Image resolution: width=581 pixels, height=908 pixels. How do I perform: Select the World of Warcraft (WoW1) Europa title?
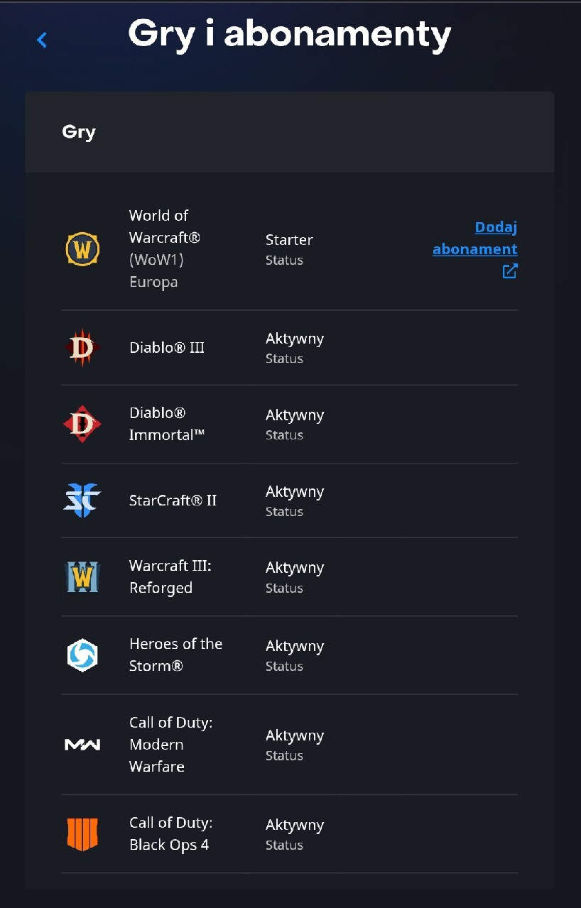coord(159,248)
